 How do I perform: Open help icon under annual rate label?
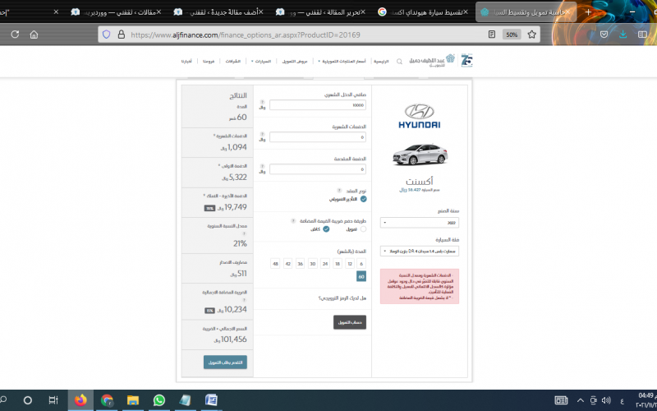pos(244,233)
